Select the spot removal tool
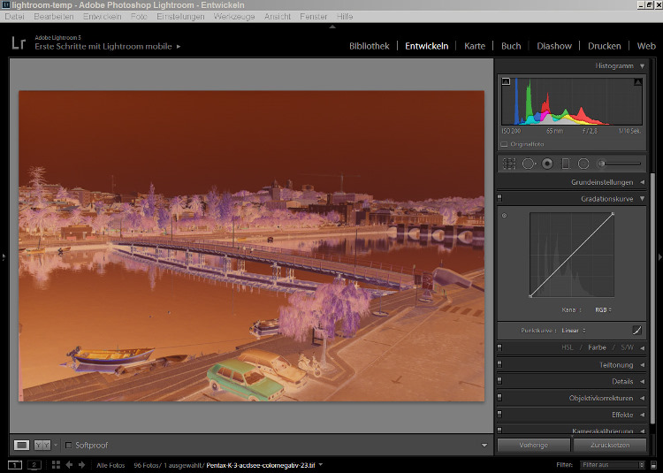This screenshot has width=663, height=473. (x=529, y=164)
